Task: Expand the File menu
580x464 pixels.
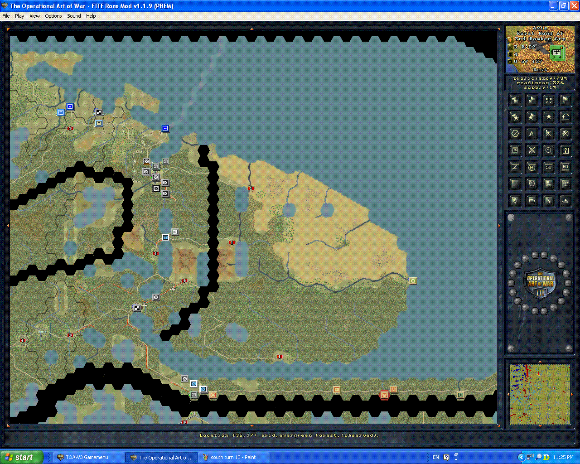Action: tap(6, 16)
